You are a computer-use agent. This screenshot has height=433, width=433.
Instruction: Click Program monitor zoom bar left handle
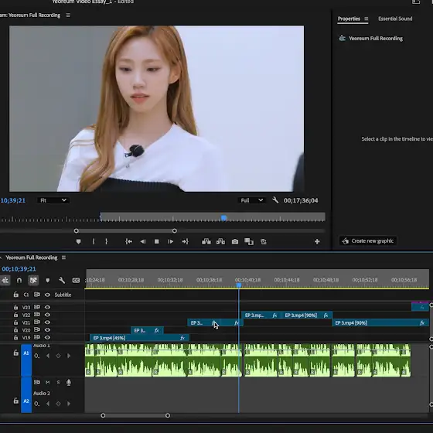click(x=77, y=231)
